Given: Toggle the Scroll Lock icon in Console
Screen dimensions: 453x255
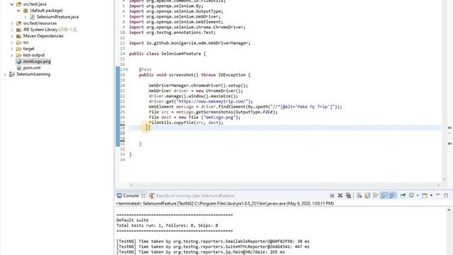Looking at the screenshot, I should pos(367,195).
